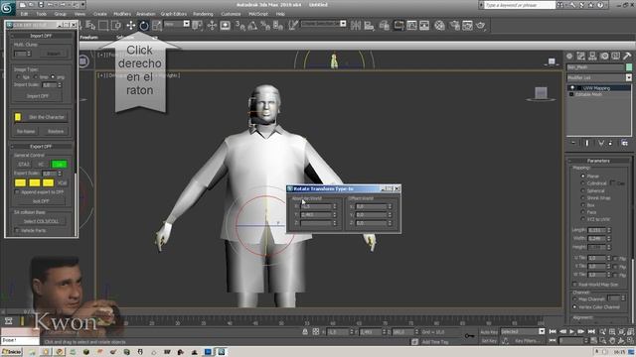Click the search keyword or phrase field
Screen dimensions: 636x357
pos(520,5)
